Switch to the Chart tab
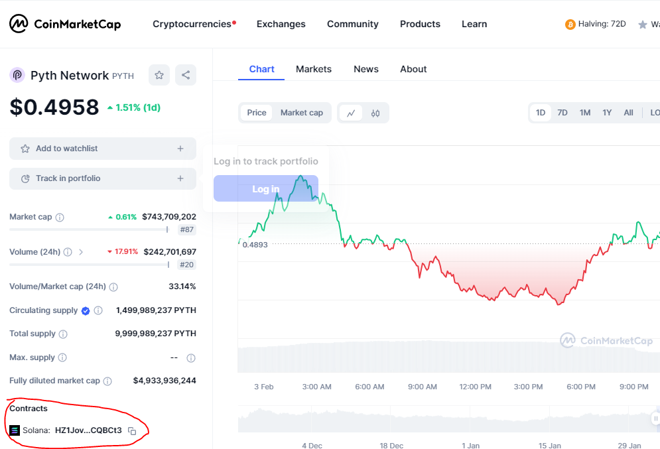The image size is (660, 449). tap(261, 70)
